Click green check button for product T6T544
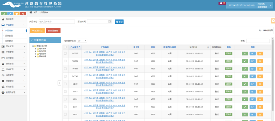 point(245,69)
